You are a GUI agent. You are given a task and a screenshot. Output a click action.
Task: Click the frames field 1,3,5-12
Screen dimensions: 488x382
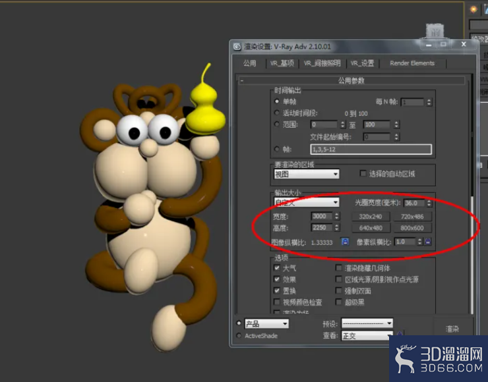click(371, 150)
